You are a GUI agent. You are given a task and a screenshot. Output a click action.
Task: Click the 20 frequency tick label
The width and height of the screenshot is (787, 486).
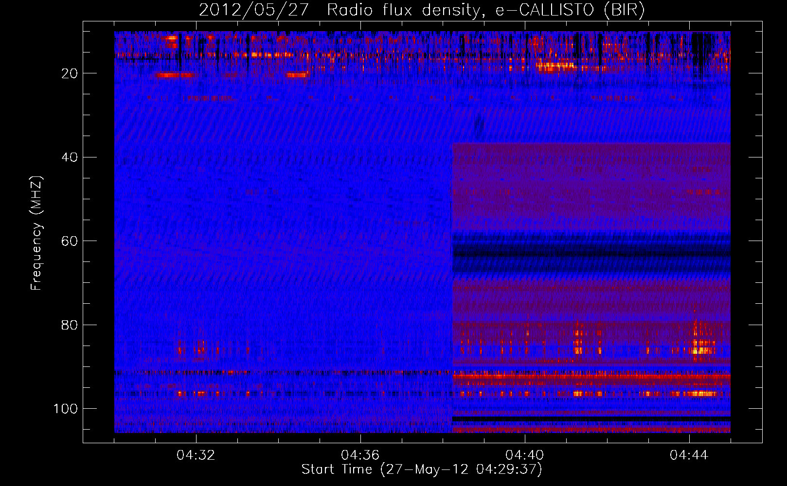(x=70, y=73)
